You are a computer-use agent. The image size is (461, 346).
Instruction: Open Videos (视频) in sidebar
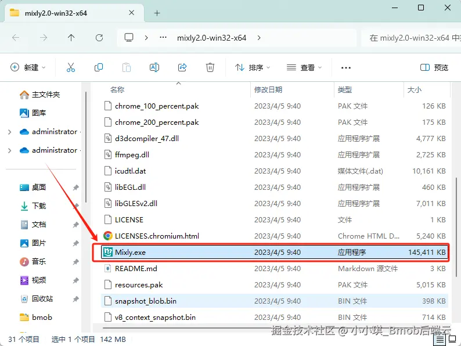click(33, 280)
